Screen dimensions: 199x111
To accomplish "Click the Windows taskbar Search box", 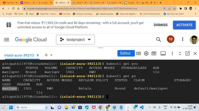I will click(x=32, y=107).
